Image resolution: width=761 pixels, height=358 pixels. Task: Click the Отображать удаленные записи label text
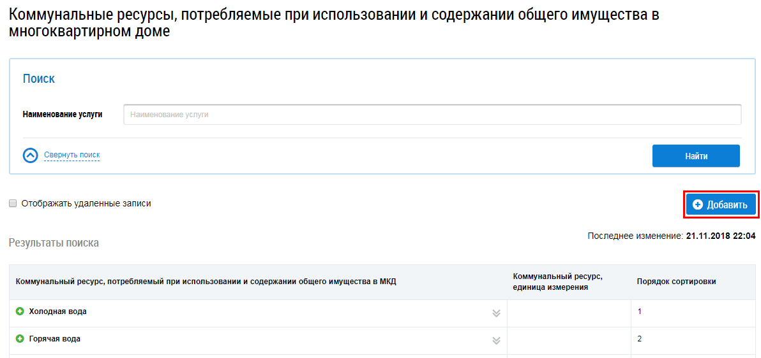(x=86, y=204)
